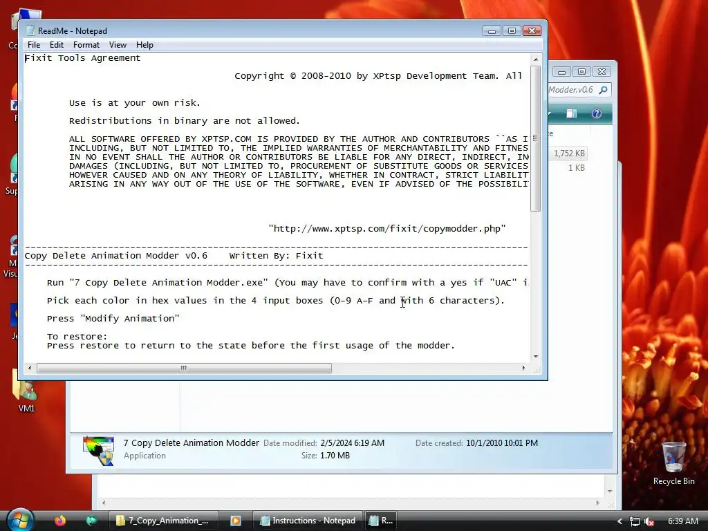Maximize the ReadMe Notepad window

(512, 30)
